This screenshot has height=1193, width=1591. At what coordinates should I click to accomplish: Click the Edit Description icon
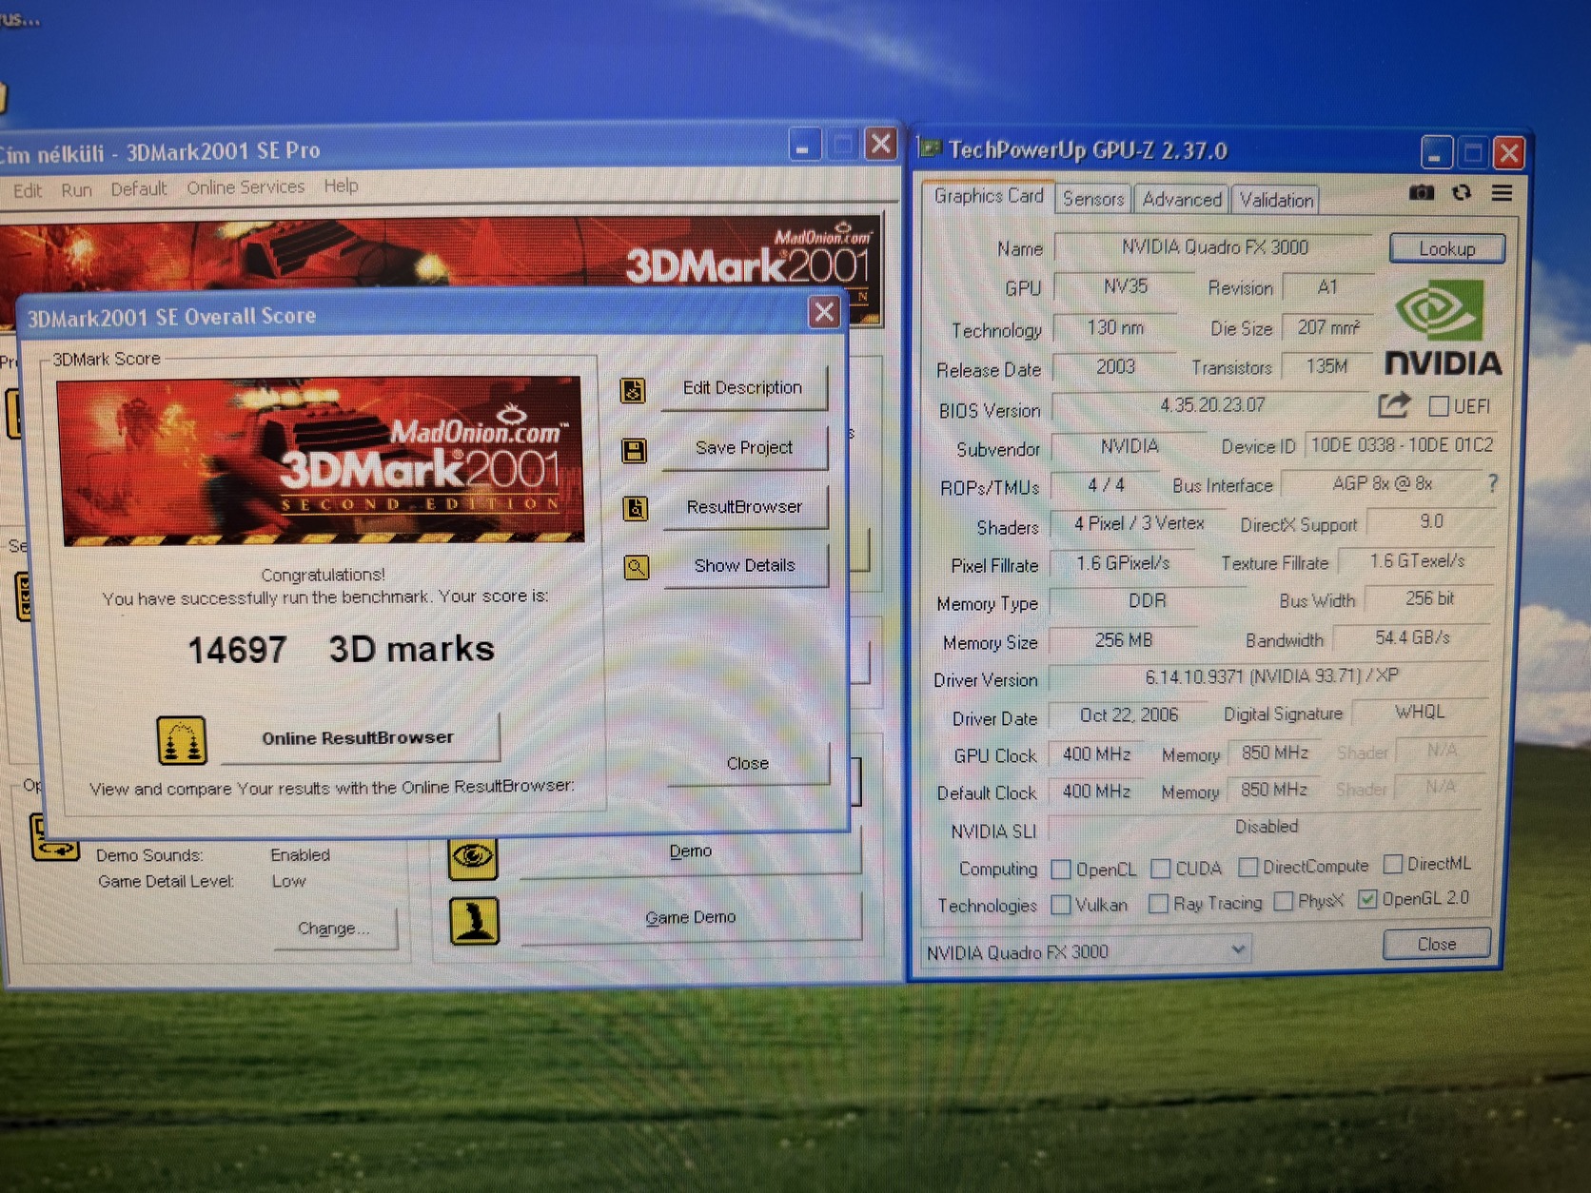coord(633,390)
